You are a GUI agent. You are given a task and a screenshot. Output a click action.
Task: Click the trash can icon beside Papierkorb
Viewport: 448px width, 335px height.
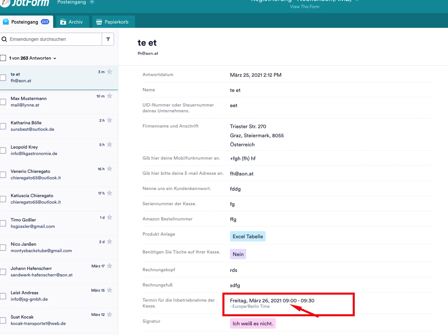click(x=99, y=22)
